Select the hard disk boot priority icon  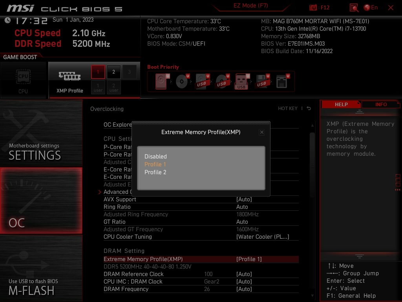pos(161,81)
